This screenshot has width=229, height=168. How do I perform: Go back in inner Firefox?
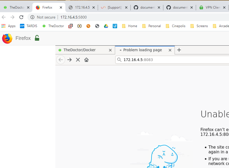coord(61,60)
